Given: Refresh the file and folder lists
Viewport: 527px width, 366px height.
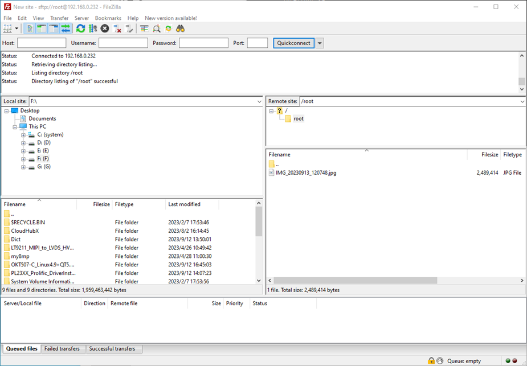Looking at the screenshot, I should [80, 28].
